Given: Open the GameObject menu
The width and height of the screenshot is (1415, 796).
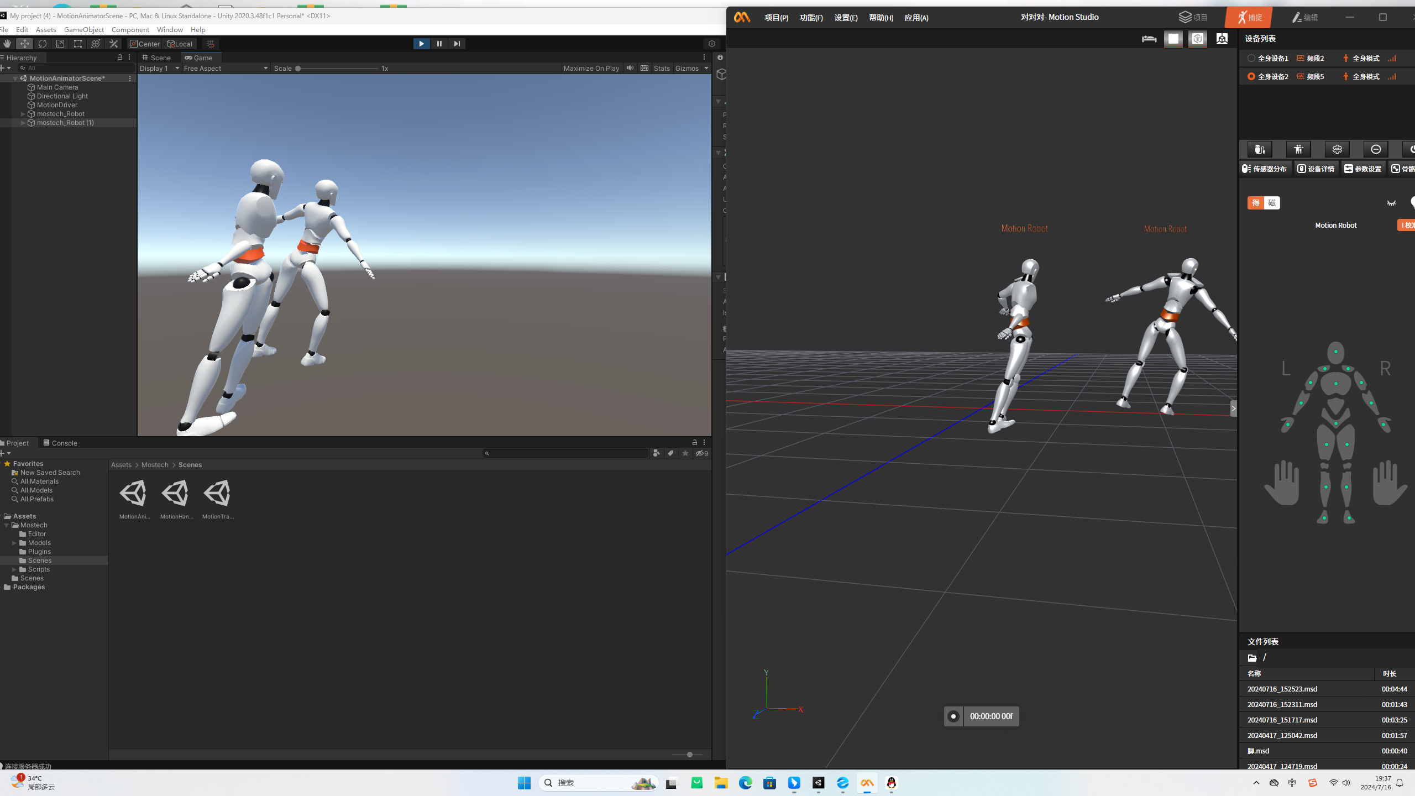Looking at the screenshot, I should pos(83,29).
